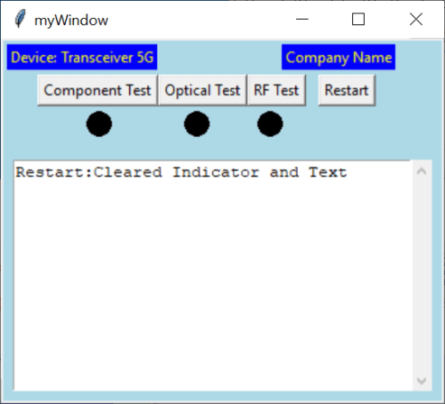Start the Optical Test
Screen dimensions: 445x404
coord(202,90)
